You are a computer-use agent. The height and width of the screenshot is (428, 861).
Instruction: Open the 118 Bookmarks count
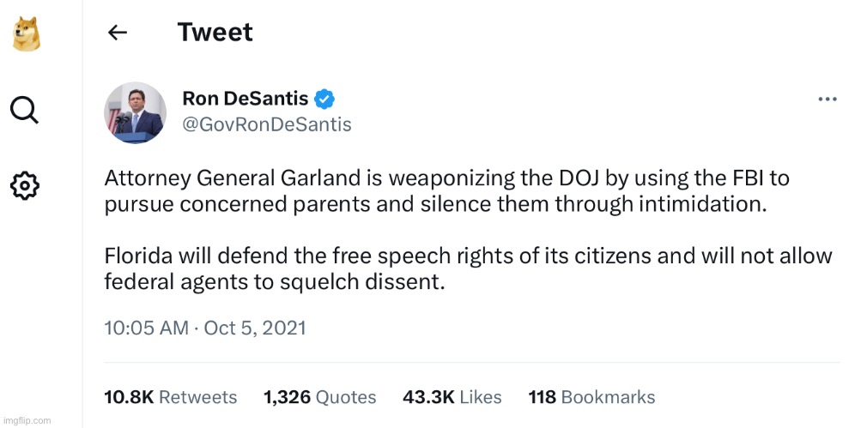coord(591,397)
